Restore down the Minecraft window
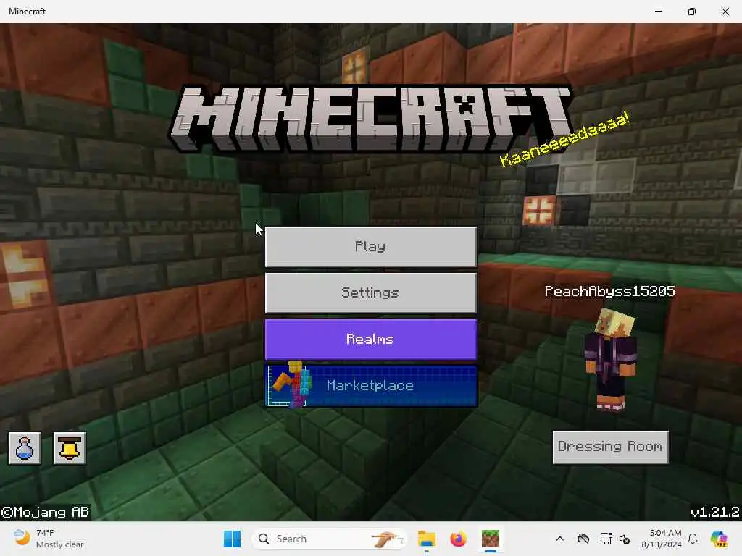The height and width of the screenshot is (556, 742). (692, 12)
